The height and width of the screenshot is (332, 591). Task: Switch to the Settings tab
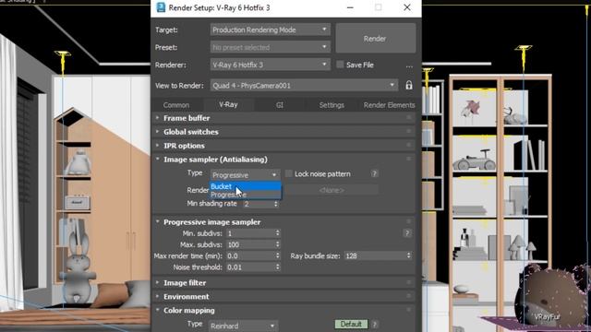pos(332,105)
